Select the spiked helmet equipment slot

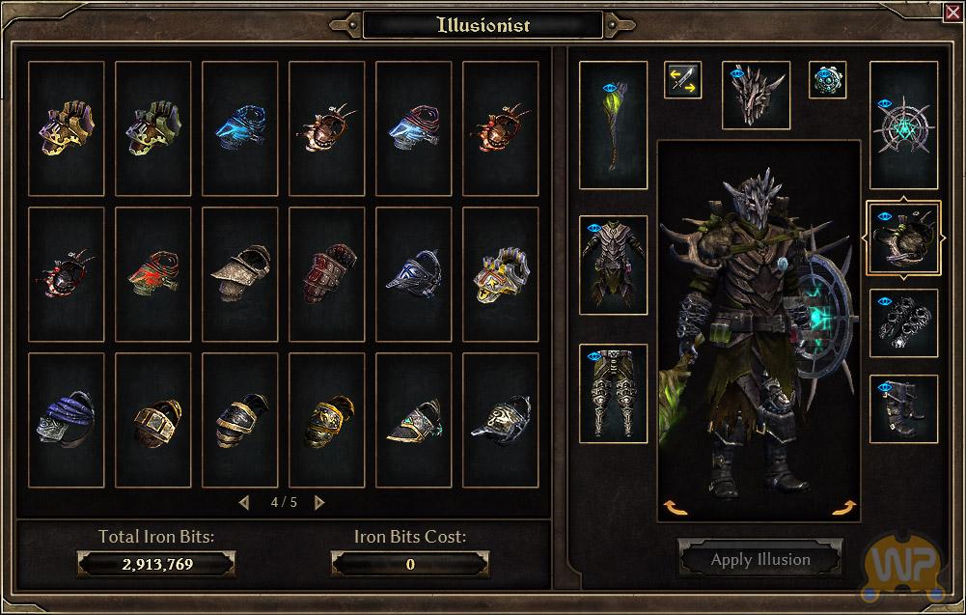(756, 95)
